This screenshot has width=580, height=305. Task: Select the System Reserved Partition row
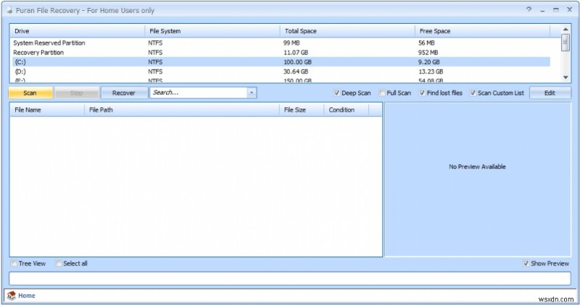click(281, 43)
